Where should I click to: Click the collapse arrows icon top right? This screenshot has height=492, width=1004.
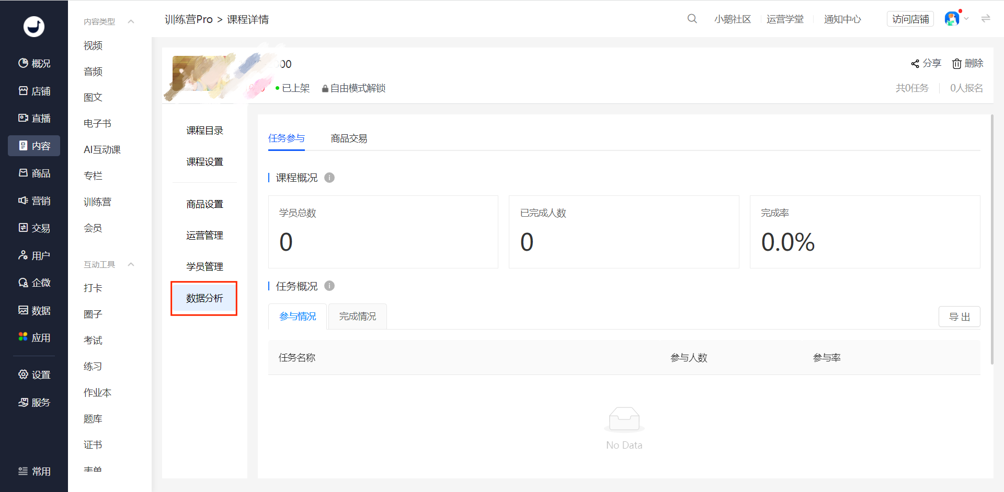tap(986, 19)
